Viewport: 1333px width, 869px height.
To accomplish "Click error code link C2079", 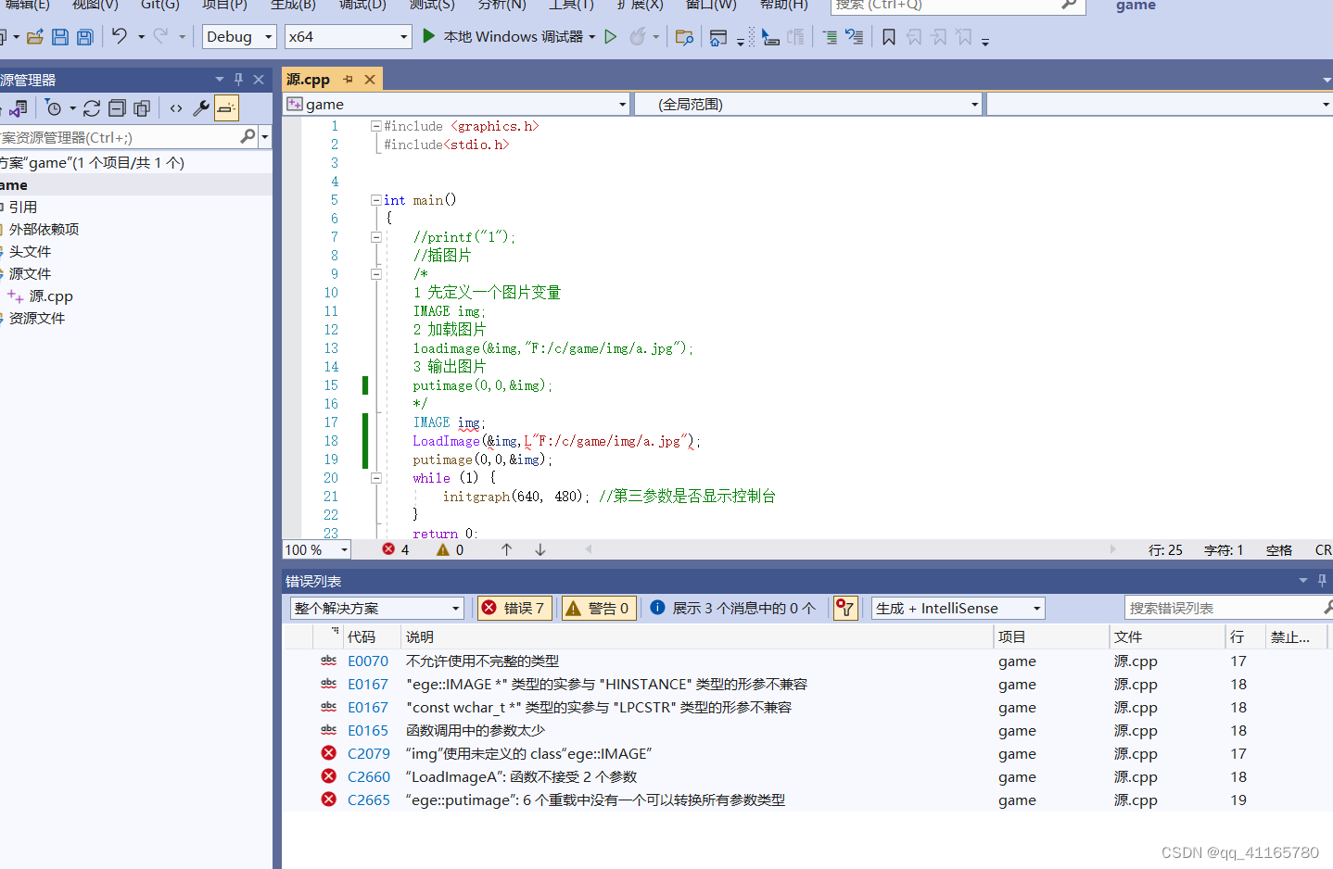I will click(369, 753).
